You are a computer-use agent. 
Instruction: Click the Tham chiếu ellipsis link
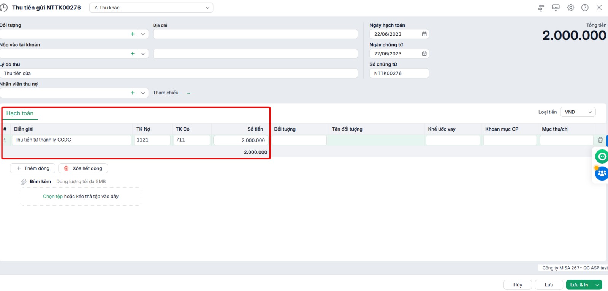pyautogui.click(x=188, y=93)
